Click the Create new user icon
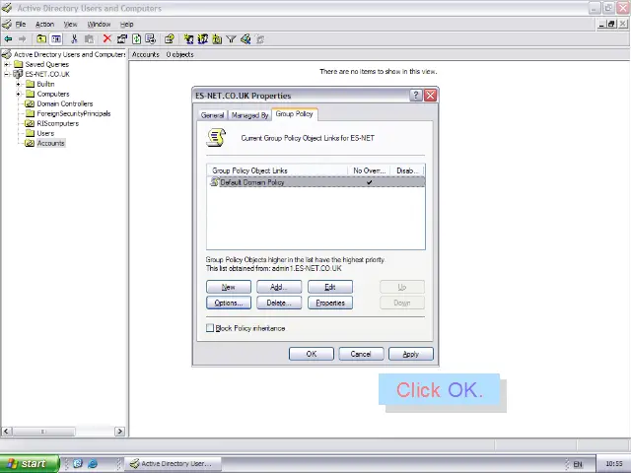Image resolution: width=631 pixels, height=473 pixels. coord(188,39)
